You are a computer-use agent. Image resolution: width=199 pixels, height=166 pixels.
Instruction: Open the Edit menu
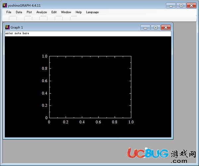point(54,12)
